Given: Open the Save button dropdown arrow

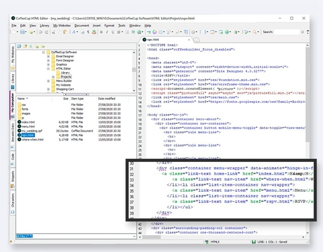Looking at the screenshot, I should 26,32.
